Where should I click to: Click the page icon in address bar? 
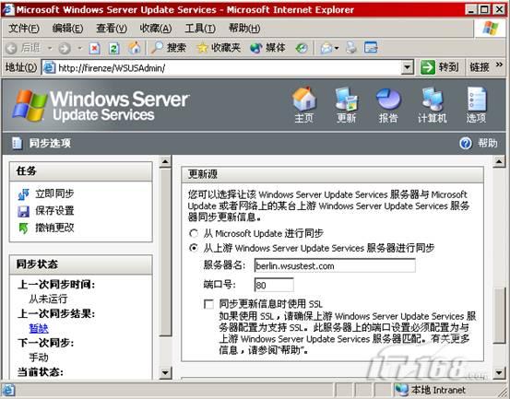50,67
